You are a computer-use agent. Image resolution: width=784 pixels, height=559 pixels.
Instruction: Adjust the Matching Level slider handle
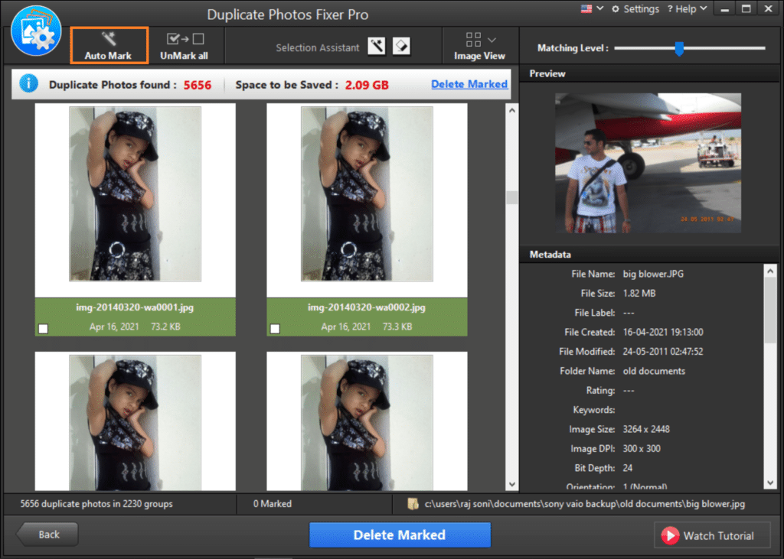(679, 48)
